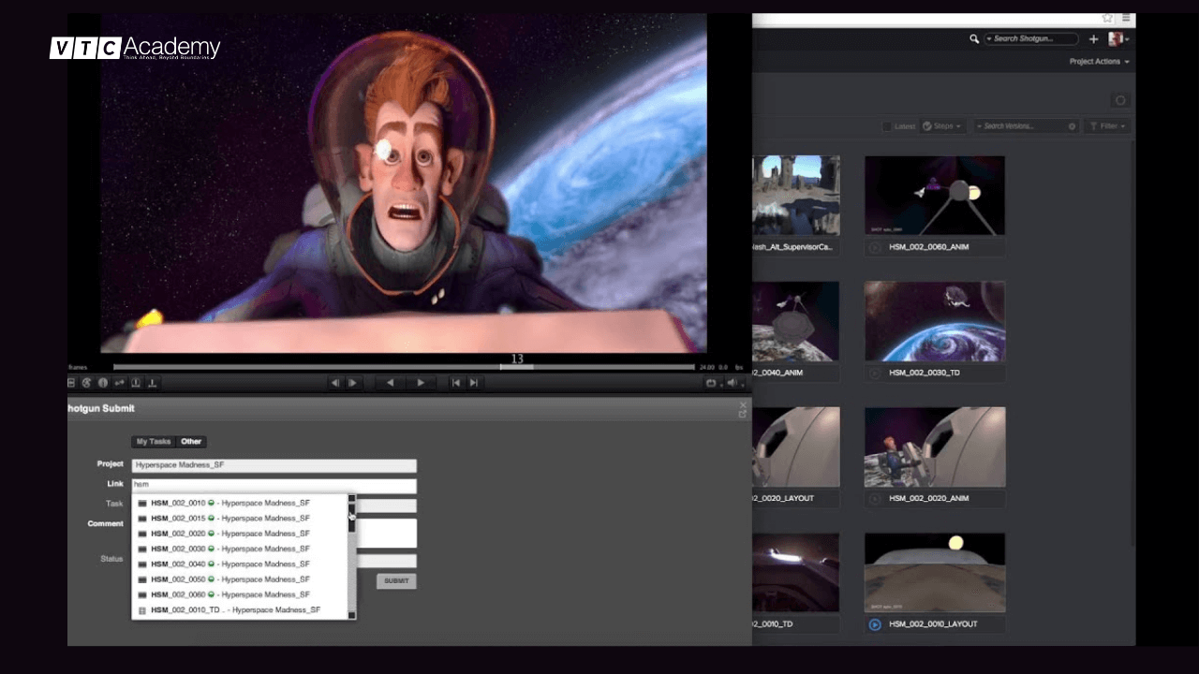Click the info icon in player toolbar
Image resolution: width=1199 pixels, height=674 pixels.
[103, 383]
